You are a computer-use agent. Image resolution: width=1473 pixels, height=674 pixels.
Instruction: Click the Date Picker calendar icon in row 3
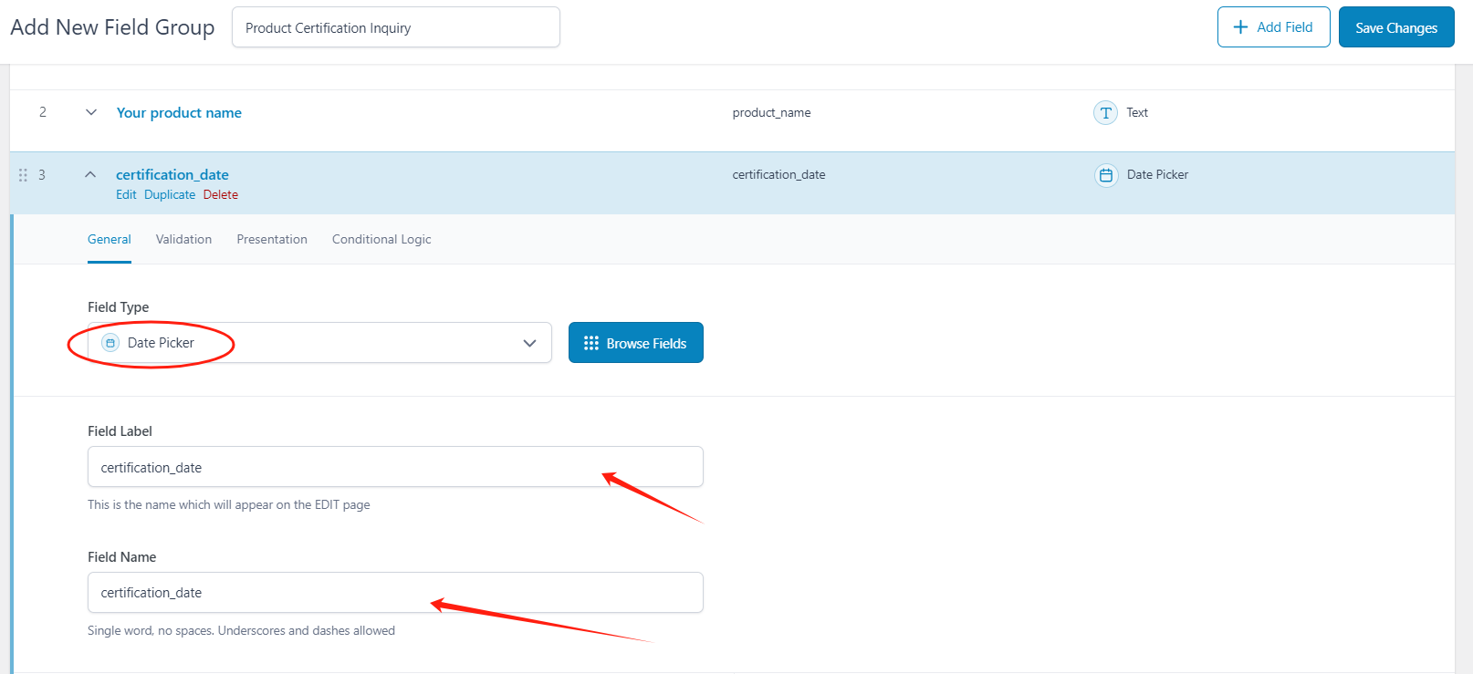[1106, 175]
